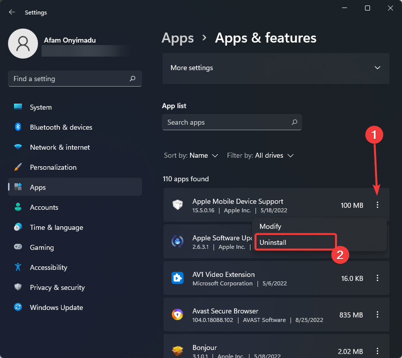Click the Afam Onyimadu account name
Image resolution: width=402 pixels, height=358 pixels.
pos(69,40)
